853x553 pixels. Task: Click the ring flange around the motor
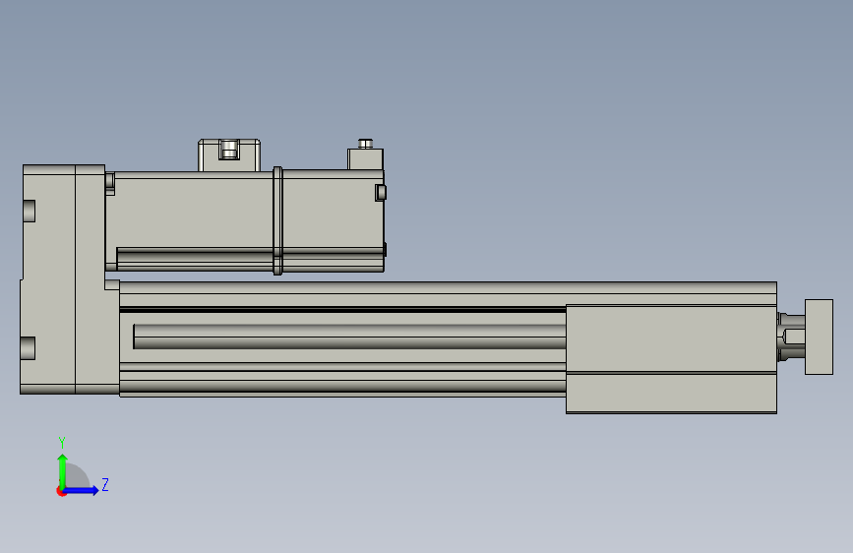pyautogui.click(x=277, y=220)
